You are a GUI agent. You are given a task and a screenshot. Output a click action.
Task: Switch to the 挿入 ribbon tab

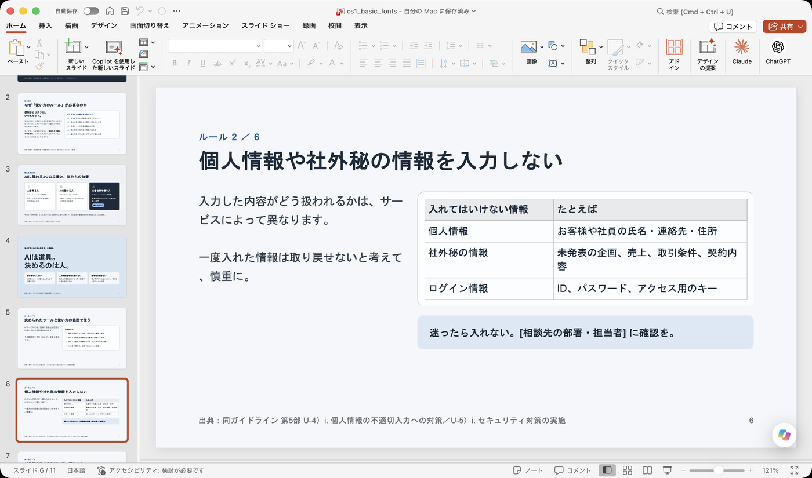coord(45,25)
